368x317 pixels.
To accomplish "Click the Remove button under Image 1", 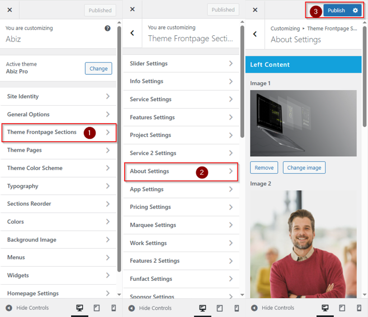I will 264,168.
